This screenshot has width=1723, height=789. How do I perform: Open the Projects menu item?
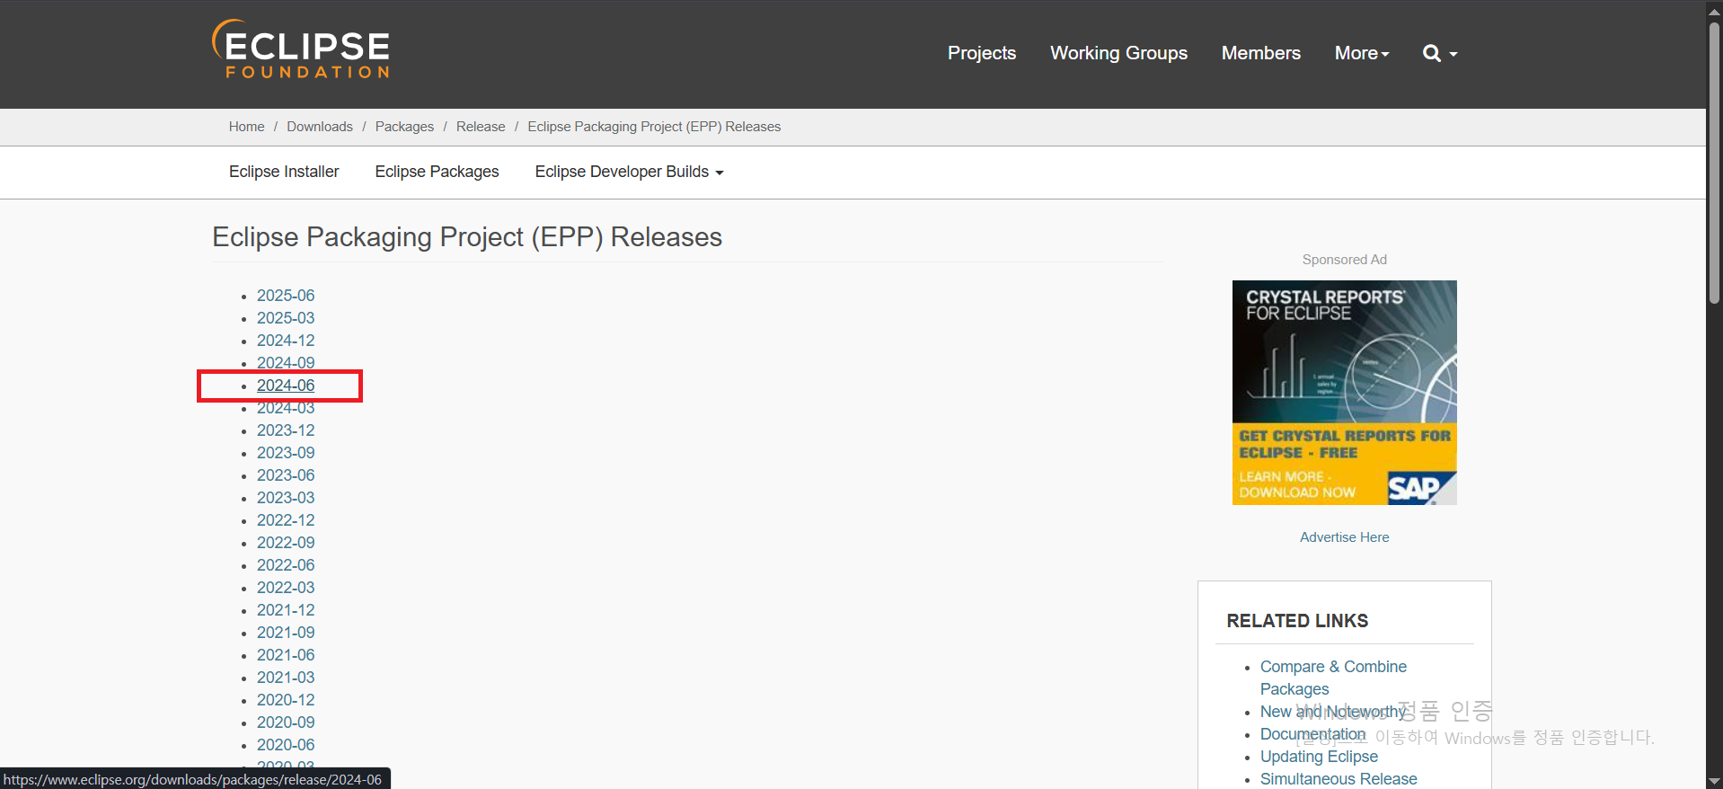tap(982, 53)
